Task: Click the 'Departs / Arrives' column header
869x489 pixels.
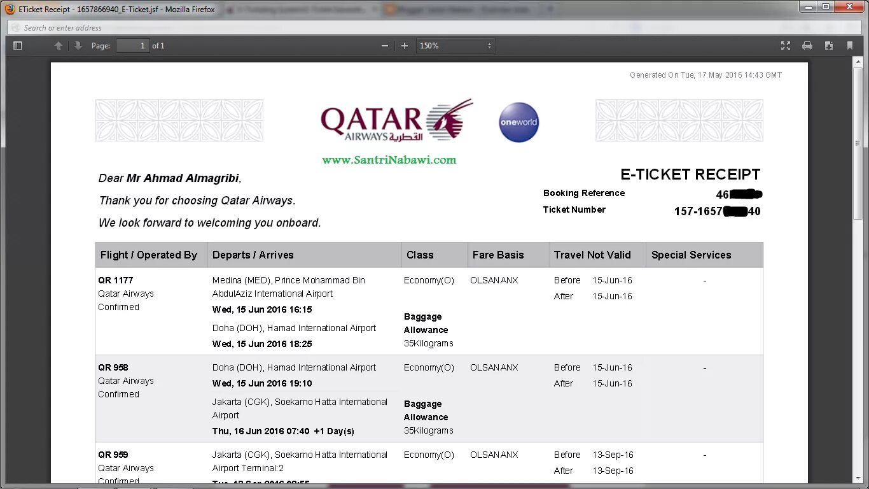Action: pos(253,255)
